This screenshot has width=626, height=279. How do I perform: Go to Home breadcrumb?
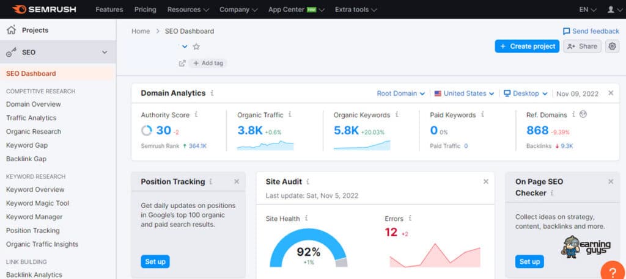tap(141, 31)
